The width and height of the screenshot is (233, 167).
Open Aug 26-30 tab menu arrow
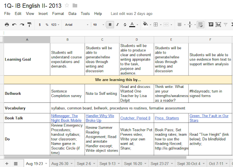point(72,164)
